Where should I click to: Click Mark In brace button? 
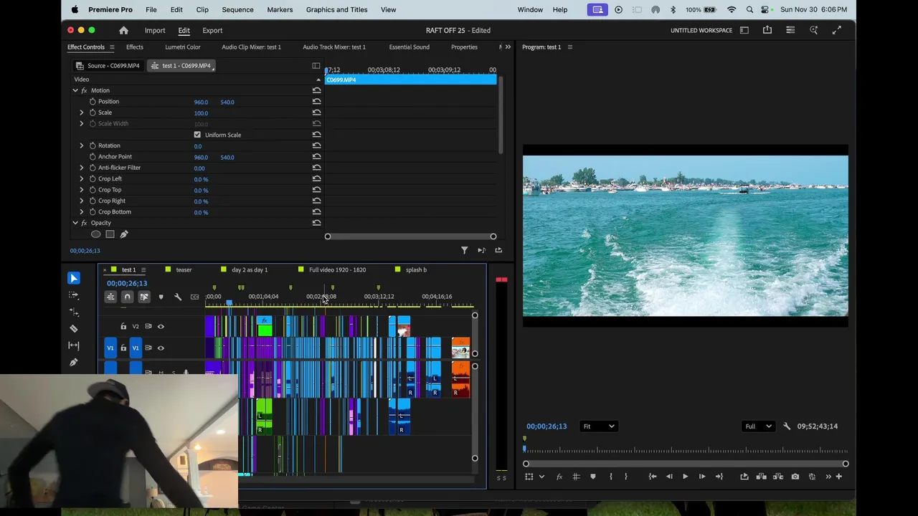click(x=611, y=477)
